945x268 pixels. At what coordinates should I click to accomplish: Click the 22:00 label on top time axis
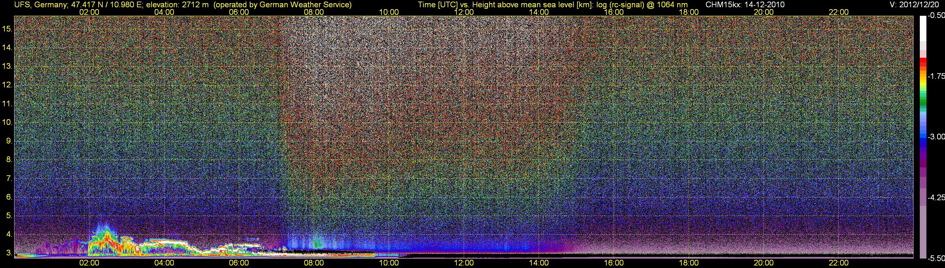(x=839, y=12)
